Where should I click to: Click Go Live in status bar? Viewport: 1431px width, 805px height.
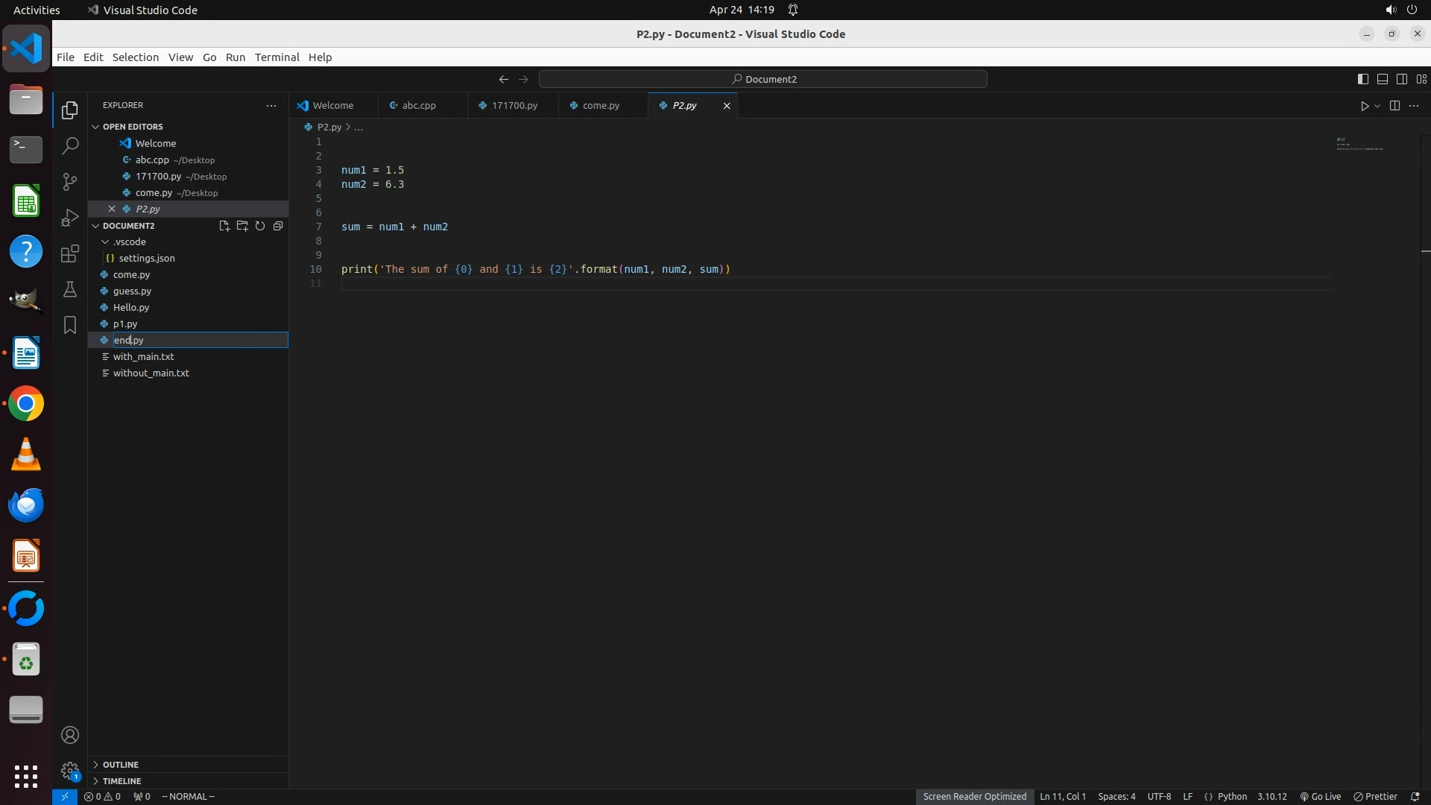(1320, 797)
